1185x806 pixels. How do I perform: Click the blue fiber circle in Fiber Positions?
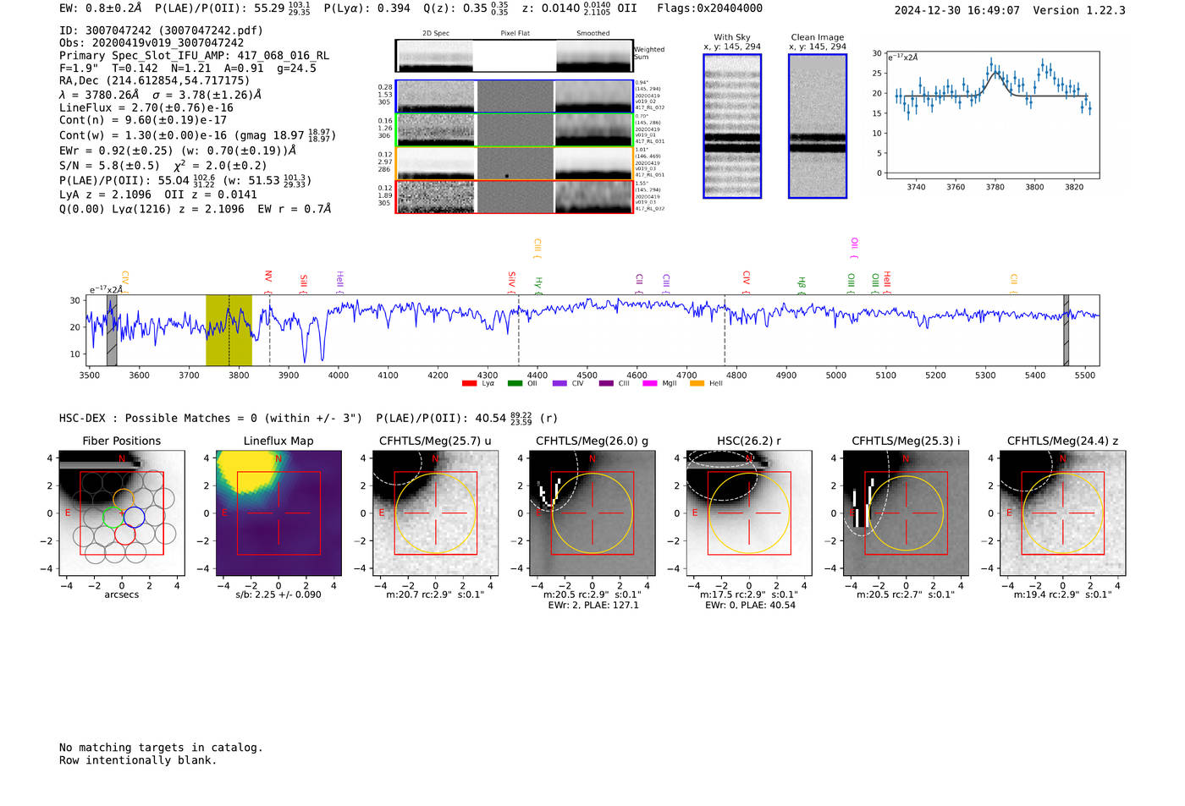pyautogui.click(x=134, y=517)
